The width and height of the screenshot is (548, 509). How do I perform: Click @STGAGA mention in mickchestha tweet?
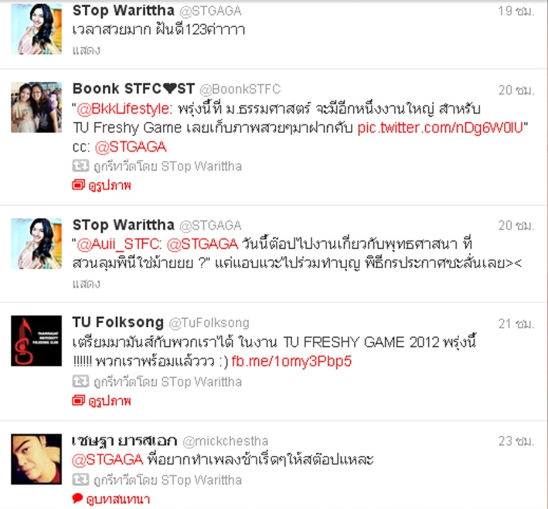pyautogui.click(x=108, y=459)
